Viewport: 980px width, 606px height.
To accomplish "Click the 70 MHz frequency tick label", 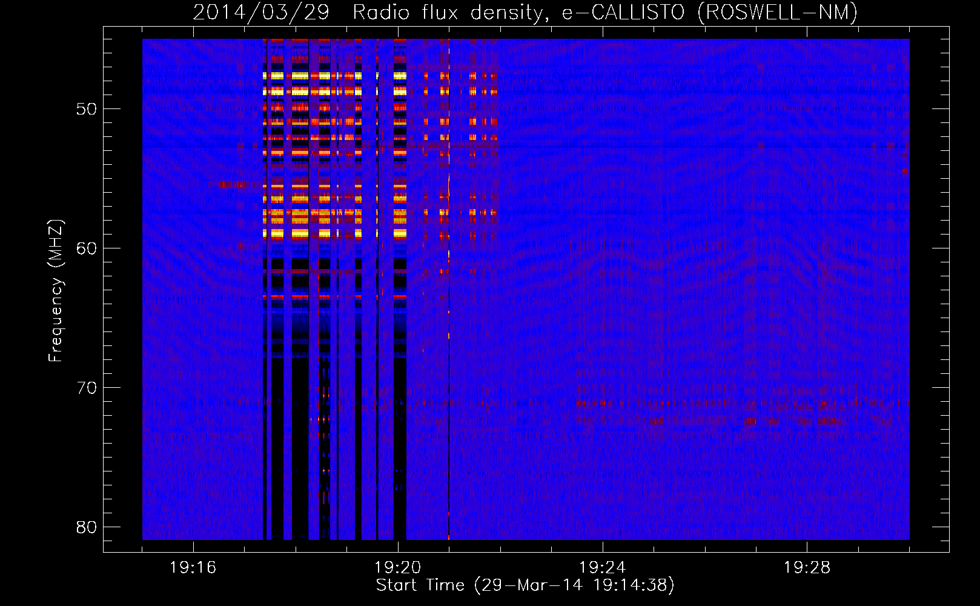I will tap(87, 388).
